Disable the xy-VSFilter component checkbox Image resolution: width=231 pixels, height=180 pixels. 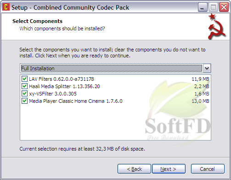(24, 94)
